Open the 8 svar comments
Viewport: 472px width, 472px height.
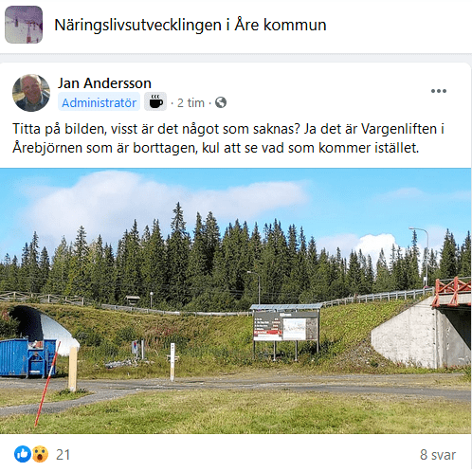pos(438,455)
